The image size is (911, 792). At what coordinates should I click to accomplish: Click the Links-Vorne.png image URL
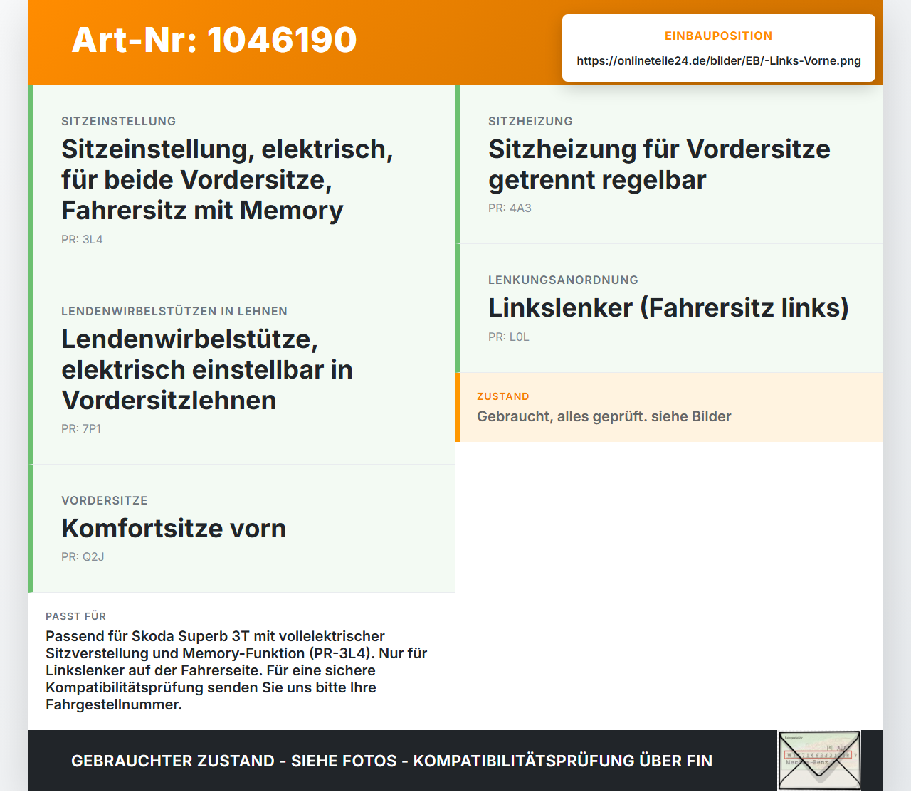click(x=719, y=60)
